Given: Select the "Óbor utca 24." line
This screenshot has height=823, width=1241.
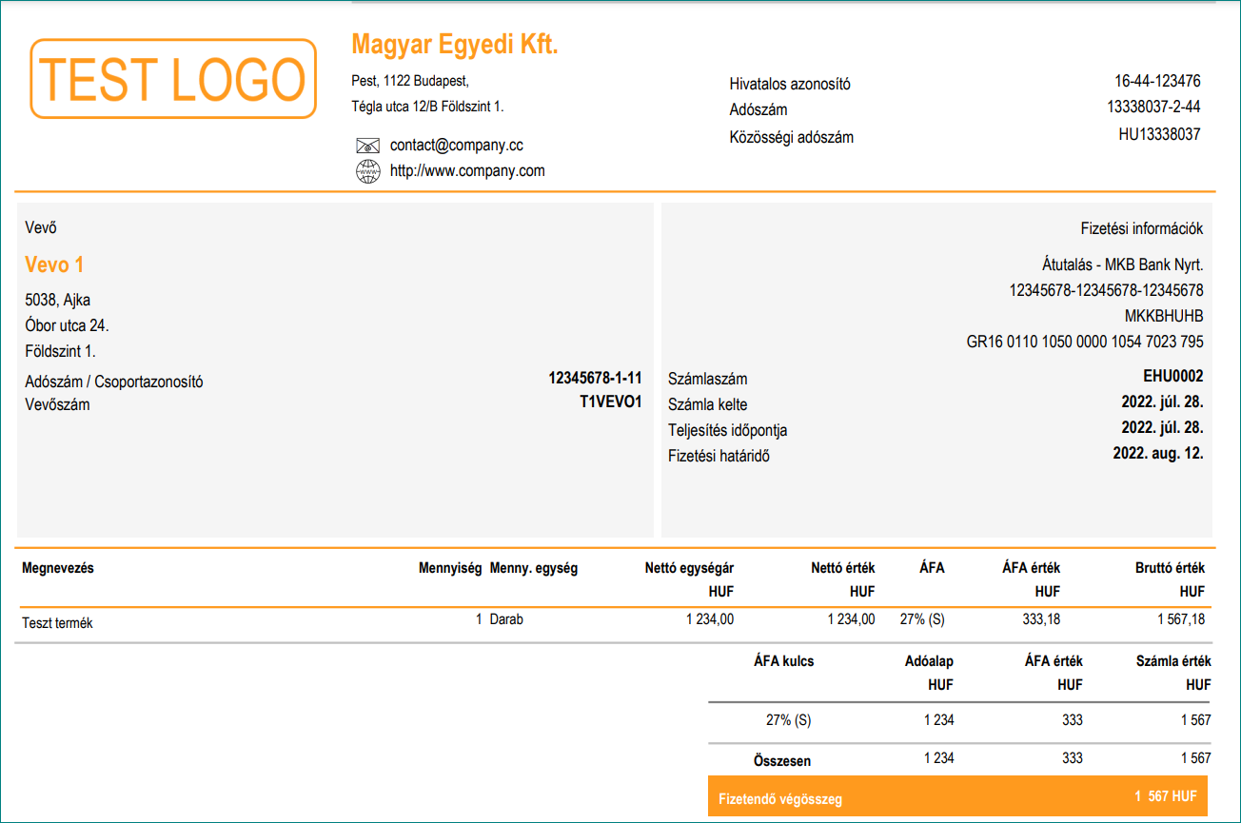Looking at the screenshot, I should coord(67,325).
